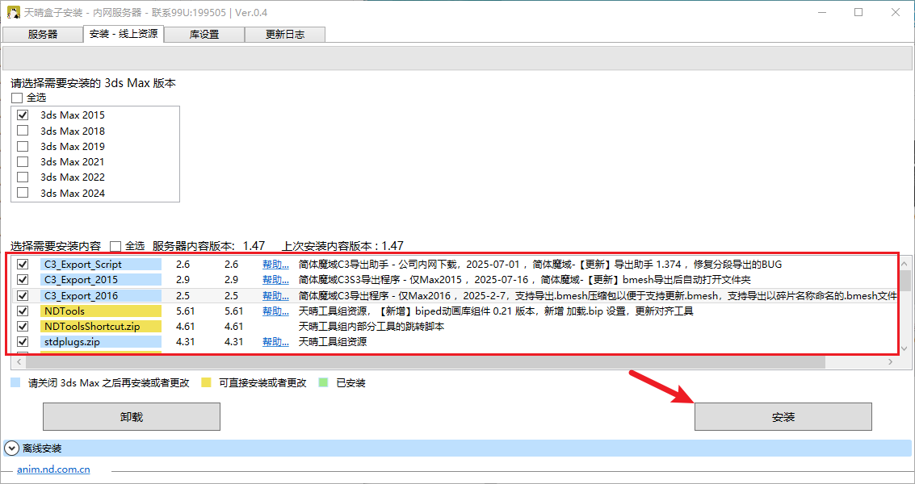Toggle 全选 checkbox for install content

click(115, 246)
